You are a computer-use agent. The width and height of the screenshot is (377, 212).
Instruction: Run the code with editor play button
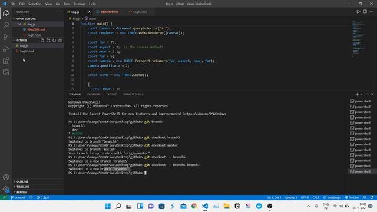pos(358,12)
